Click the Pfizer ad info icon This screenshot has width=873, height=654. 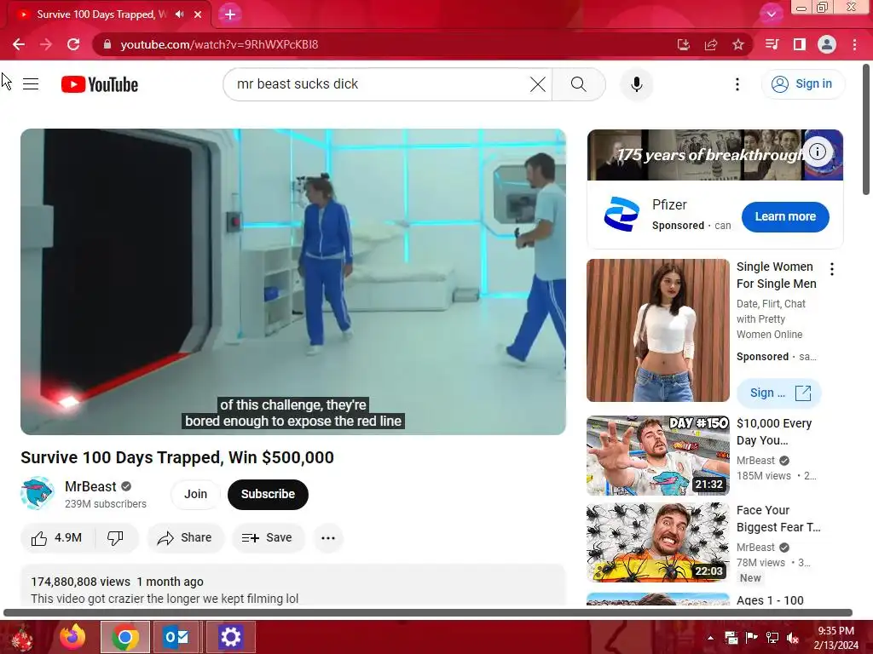818,152
